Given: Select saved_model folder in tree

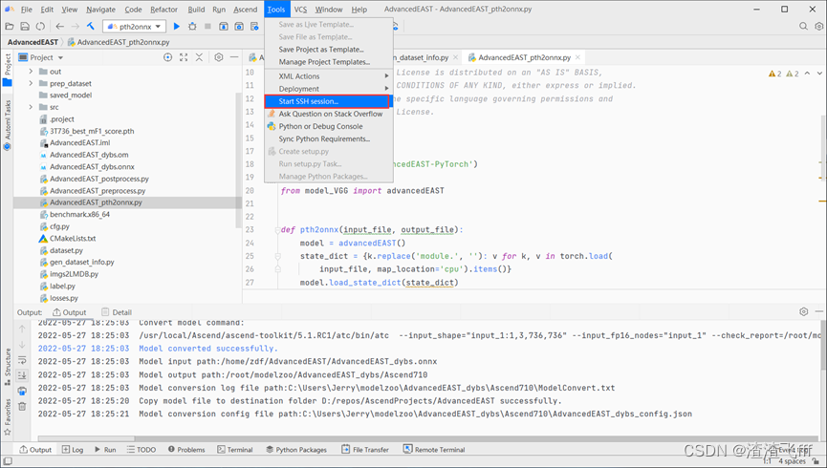Looking at the screenshot, I should pyautogui.click(x=71, y=95).
